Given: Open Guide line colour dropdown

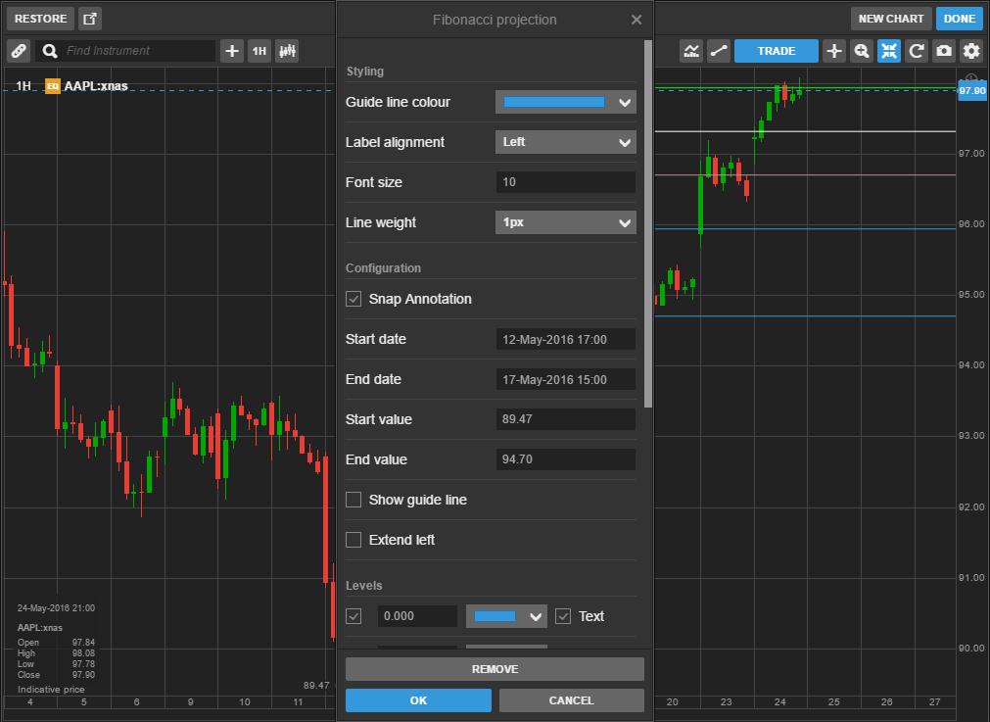Looking at the screenshot, I should (x=566, y=102).
